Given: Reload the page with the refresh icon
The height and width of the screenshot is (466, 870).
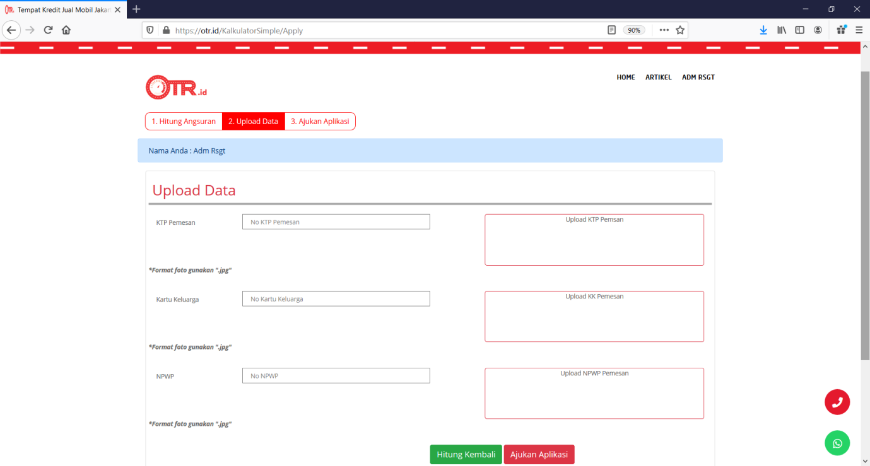Looking at the screenshot, I should (x=48, y=30).
